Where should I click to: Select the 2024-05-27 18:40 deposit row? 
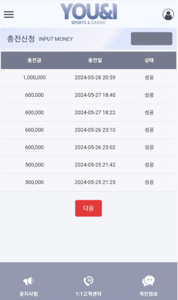[x=88, y=95]
